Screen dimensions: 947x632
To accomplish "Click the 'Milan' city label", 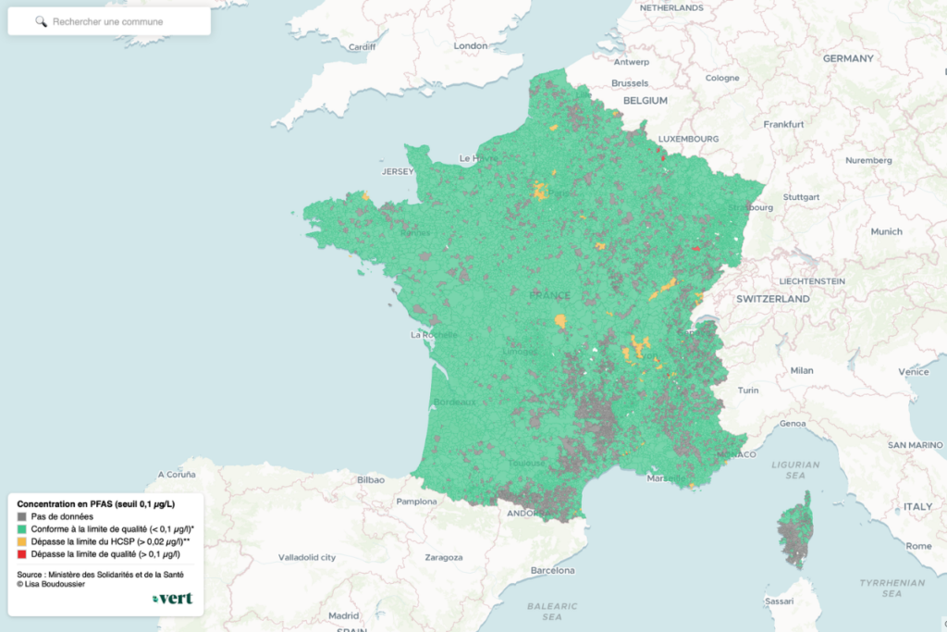I will [802, 371].
